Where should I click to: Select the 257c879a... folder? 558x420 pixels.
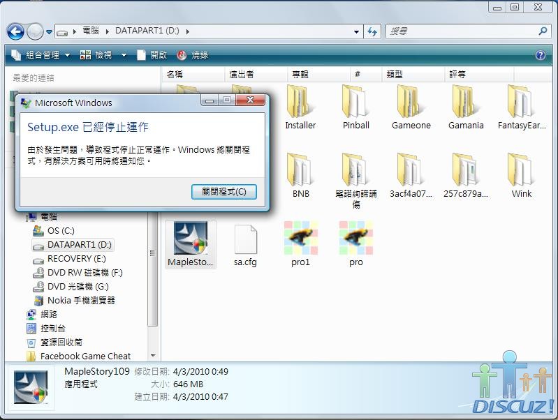[x=466, y=175]
